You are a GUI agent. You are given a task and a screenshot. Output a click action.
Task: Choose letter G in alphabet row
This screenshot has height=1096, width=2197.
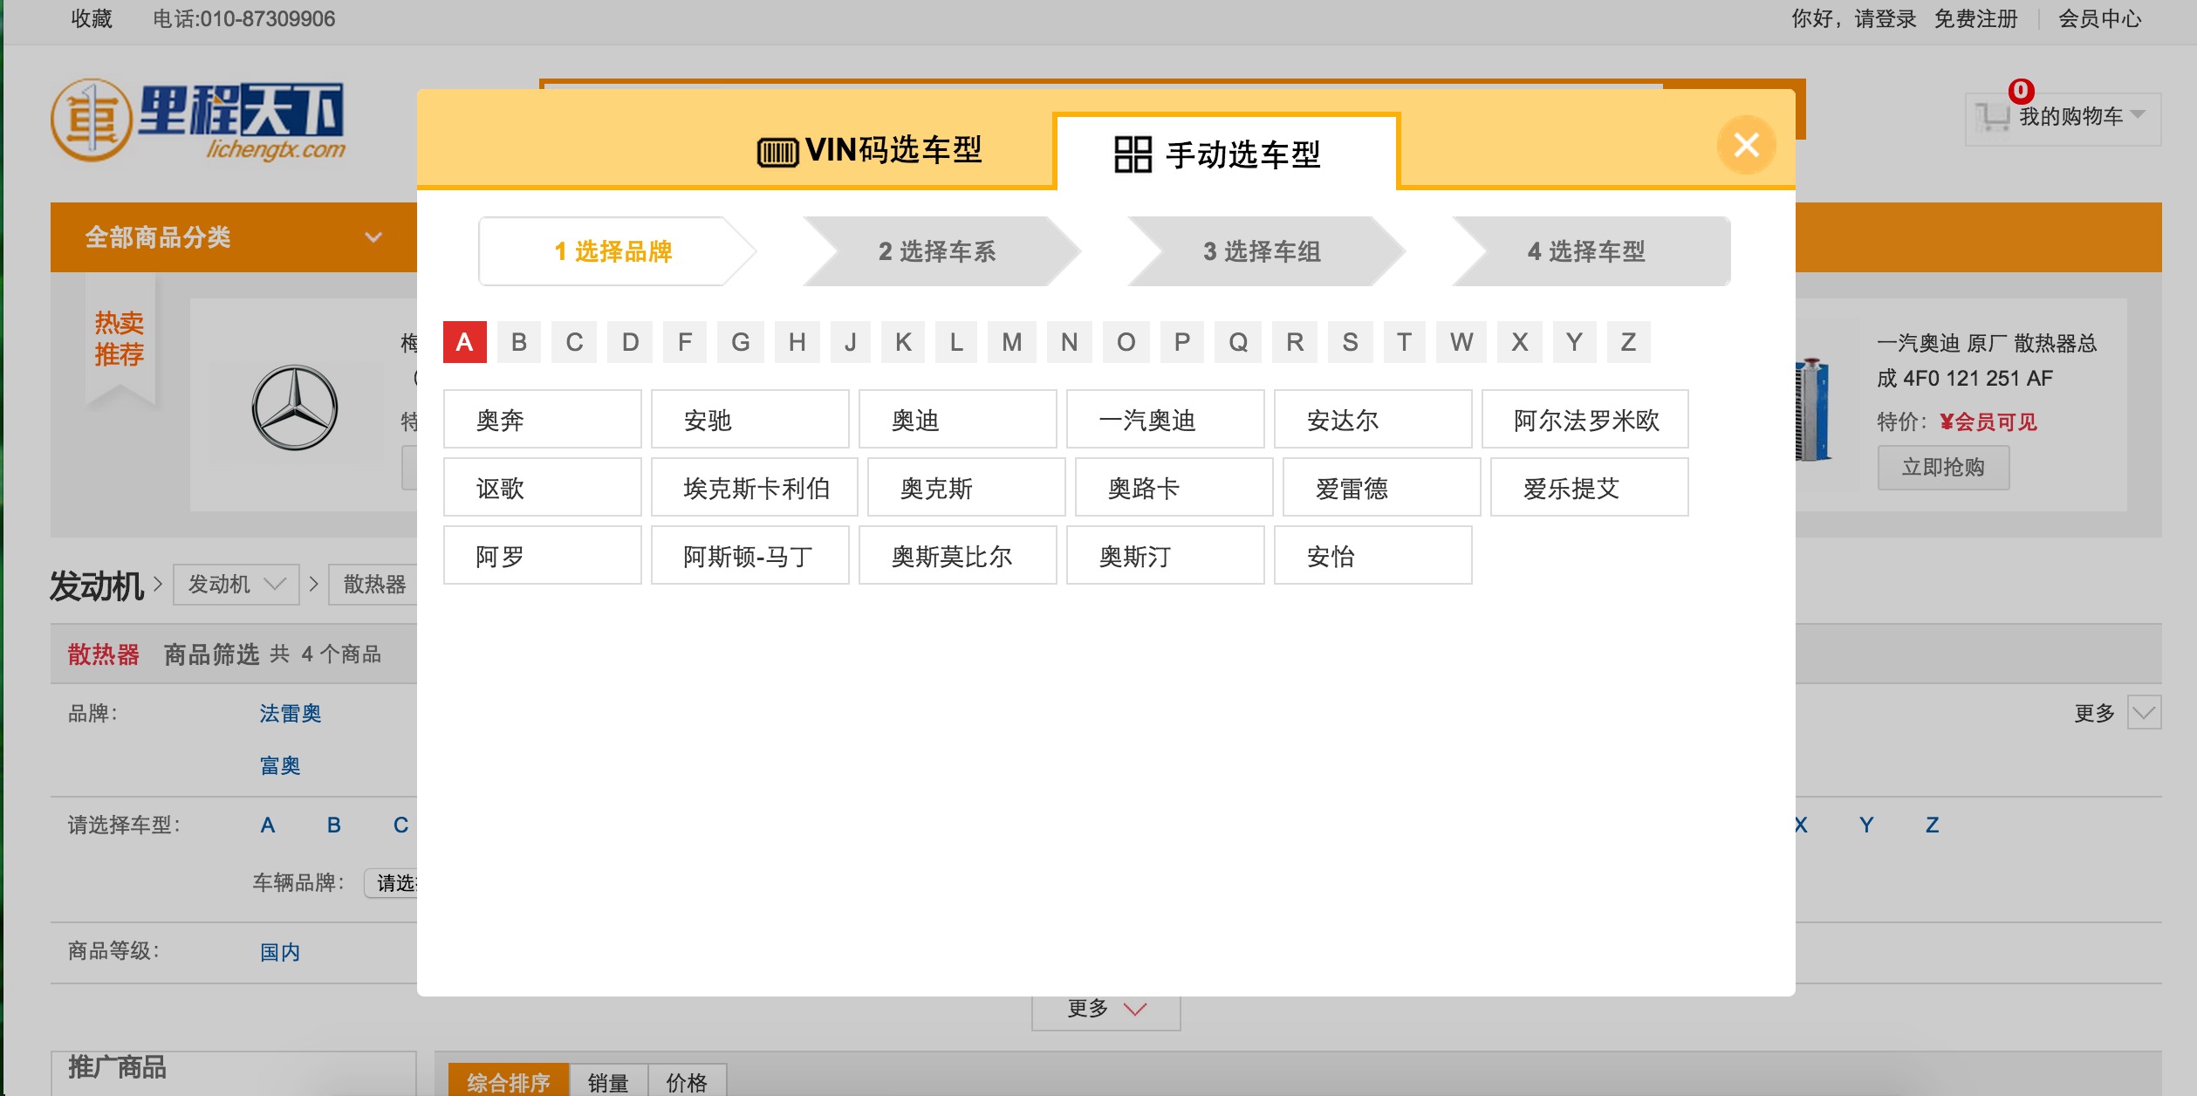tap(740, 342)
